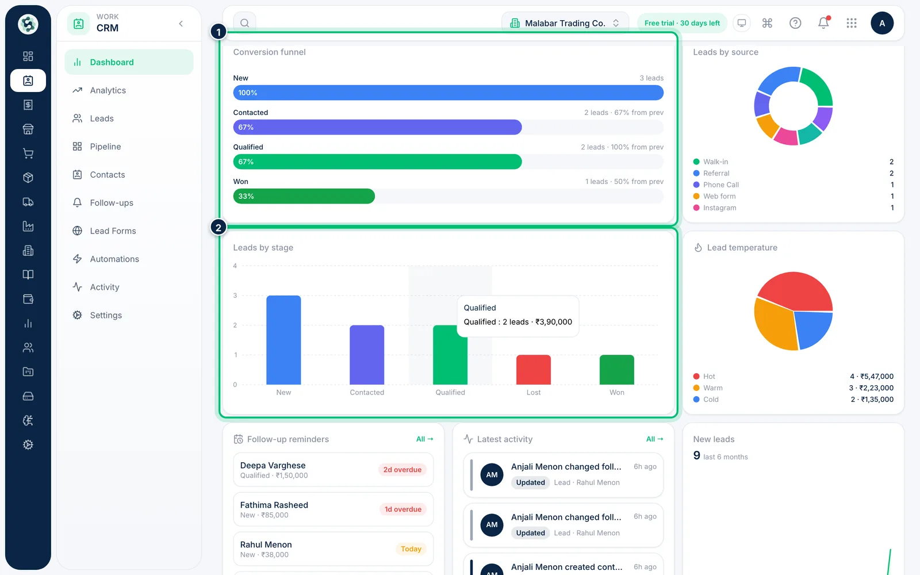Screen dimensions: 920x575
Task: Click the Instagram legend entry
Action: point(793,208)
